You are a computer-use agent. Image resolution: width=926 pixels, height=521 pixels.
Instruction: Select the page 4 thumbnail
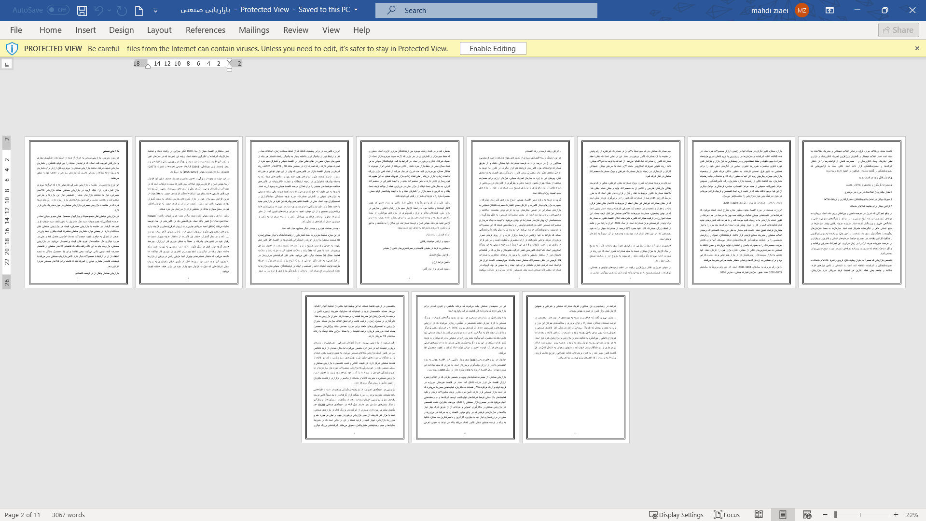point(410,212)
